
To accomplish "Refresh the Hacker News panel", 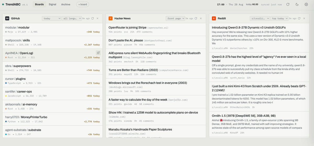I will [196, 18].
